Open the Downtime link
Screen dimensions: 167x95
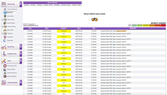[x=10, y=40]
